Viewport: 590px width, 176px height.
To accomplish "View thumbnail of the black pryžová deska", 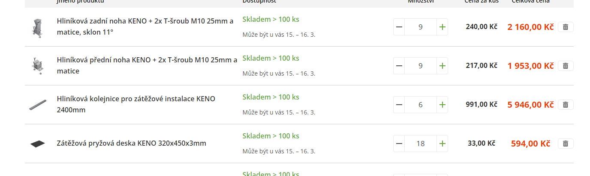I will (x=38, y=144).
